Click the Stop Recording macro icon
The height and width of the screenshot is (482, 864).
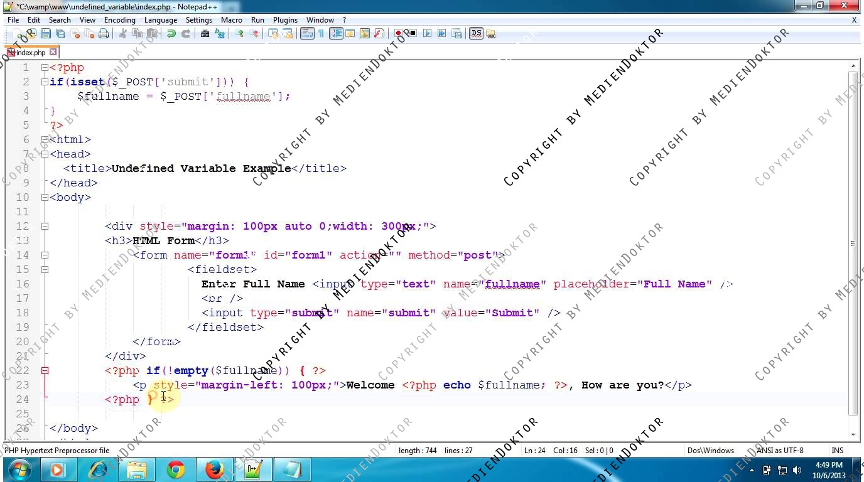point(413,34)
